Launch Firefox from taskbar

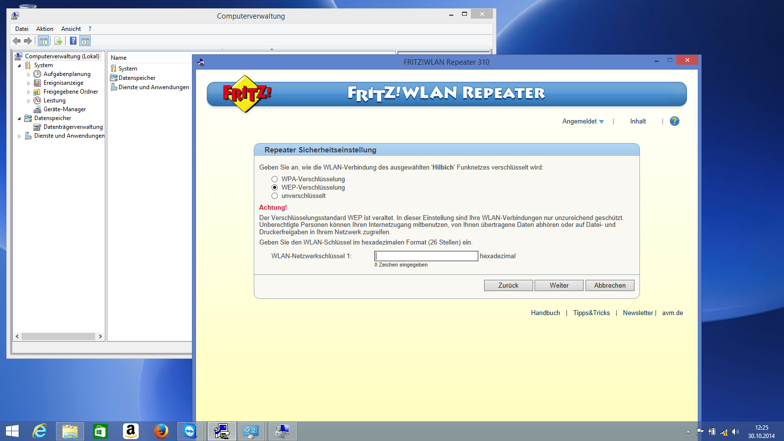[x=161, y=431]
